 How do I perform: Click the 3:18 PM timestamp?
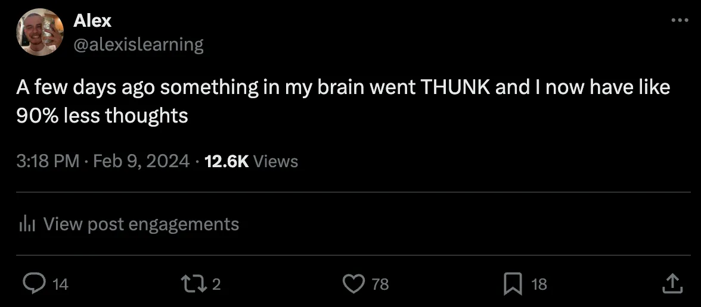click(48, 161)
